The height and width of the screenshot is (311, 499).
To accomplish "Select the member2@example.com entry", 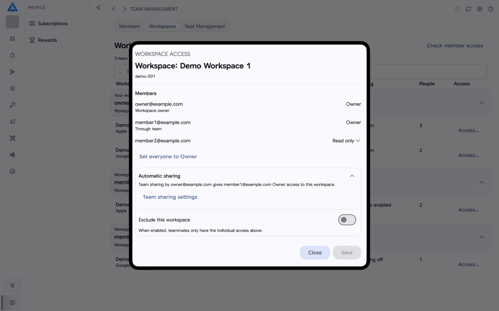I will click(163, 141).
